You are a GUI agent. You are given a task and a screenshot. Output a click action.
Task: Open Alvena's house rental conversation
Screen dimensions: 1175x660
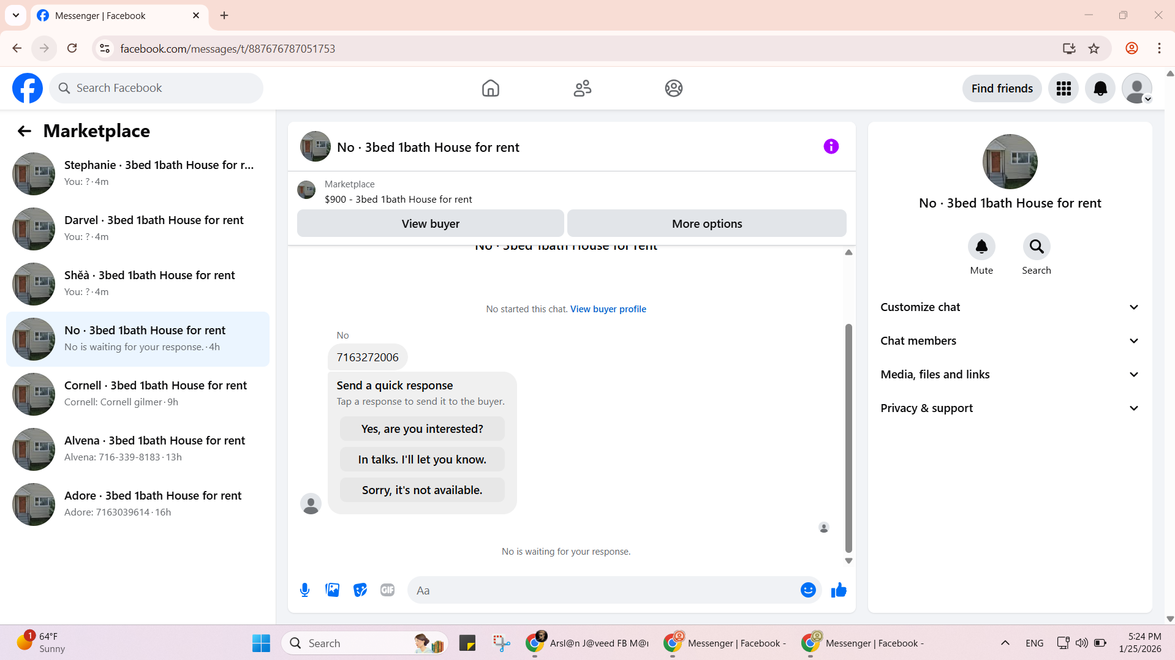(x=138, y=449)
